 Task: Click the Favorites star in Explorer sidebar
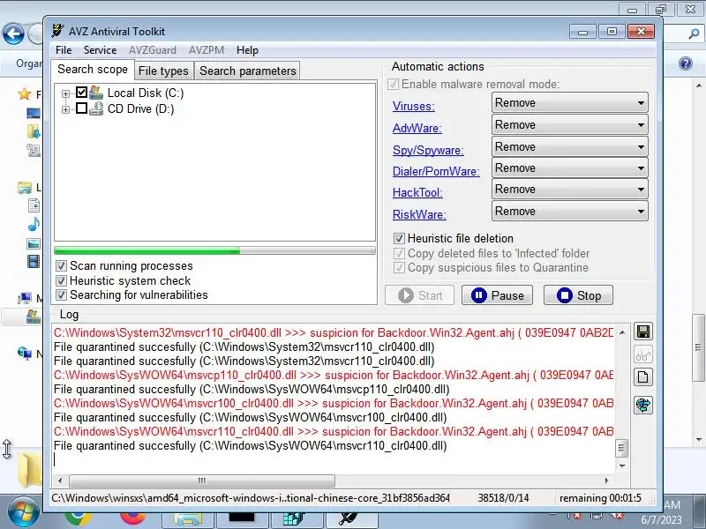point(24,94)
